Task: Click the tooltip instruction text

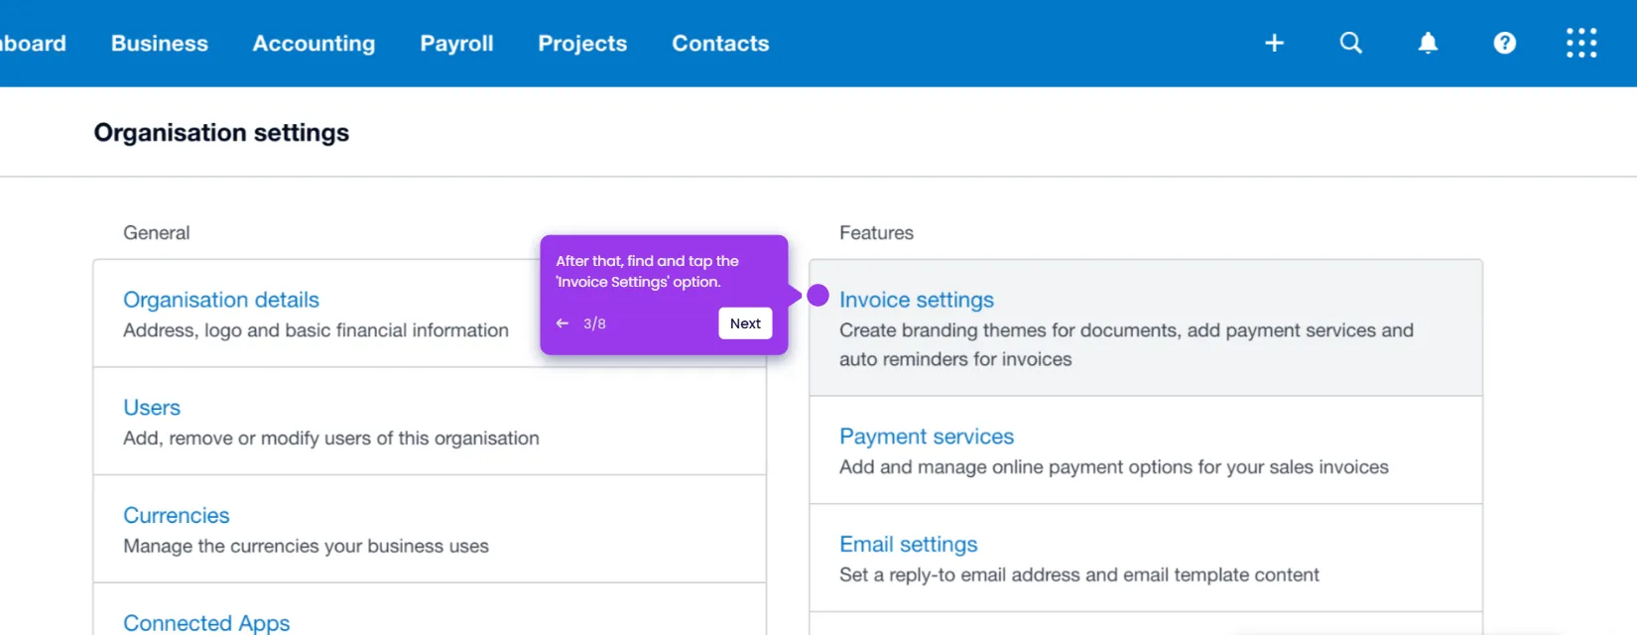Action: pos(647,271)
